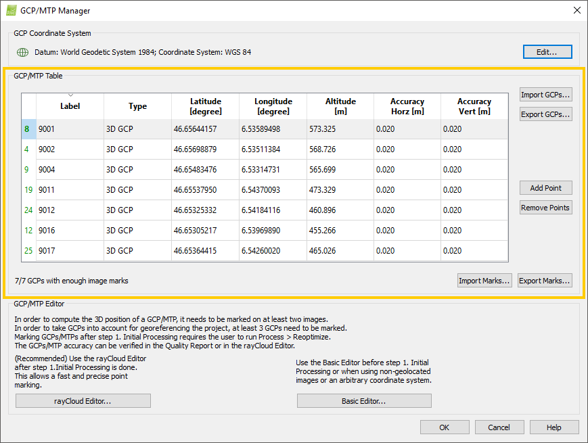588x443 pixels.
Task: Select the Latitude cell for GCP 9002
Action: [x=204, y=149]
